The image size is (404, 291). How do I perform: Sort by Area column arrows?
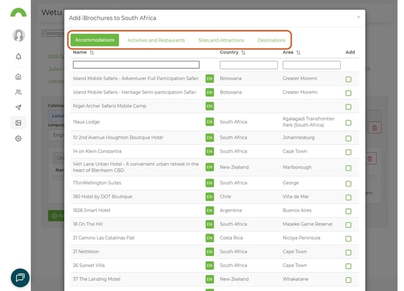pyautogui.click(x=298, y=53)
